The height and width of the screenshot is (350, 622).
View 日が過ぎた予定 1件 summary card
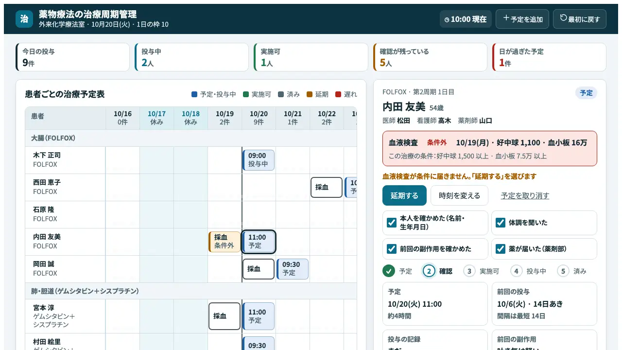point(549,57)
